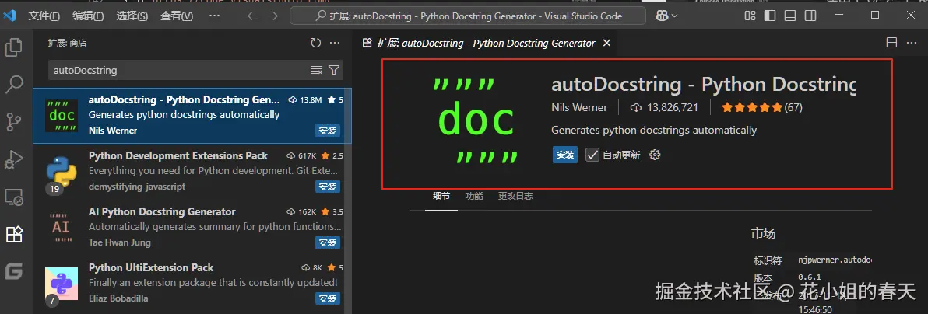
Task: Click the VS Code logo in title bar
Action: pyautogui.click(x=9, y=16)
